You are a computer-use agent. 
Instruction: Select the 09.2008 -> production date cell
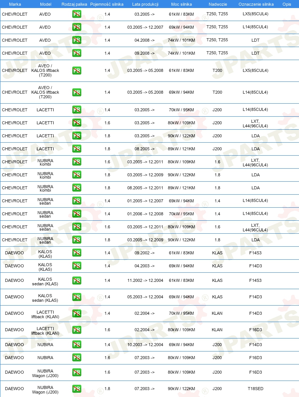coord(145,53)
